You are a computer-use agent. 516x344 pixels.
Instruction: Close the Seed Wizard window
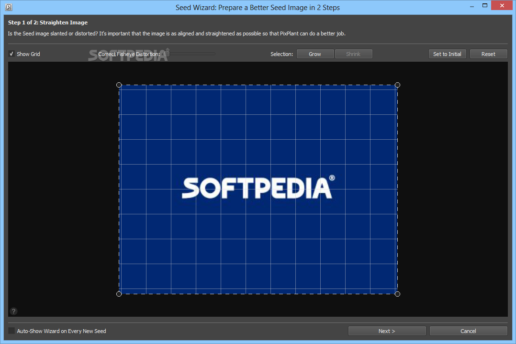[x=502, y=6]
